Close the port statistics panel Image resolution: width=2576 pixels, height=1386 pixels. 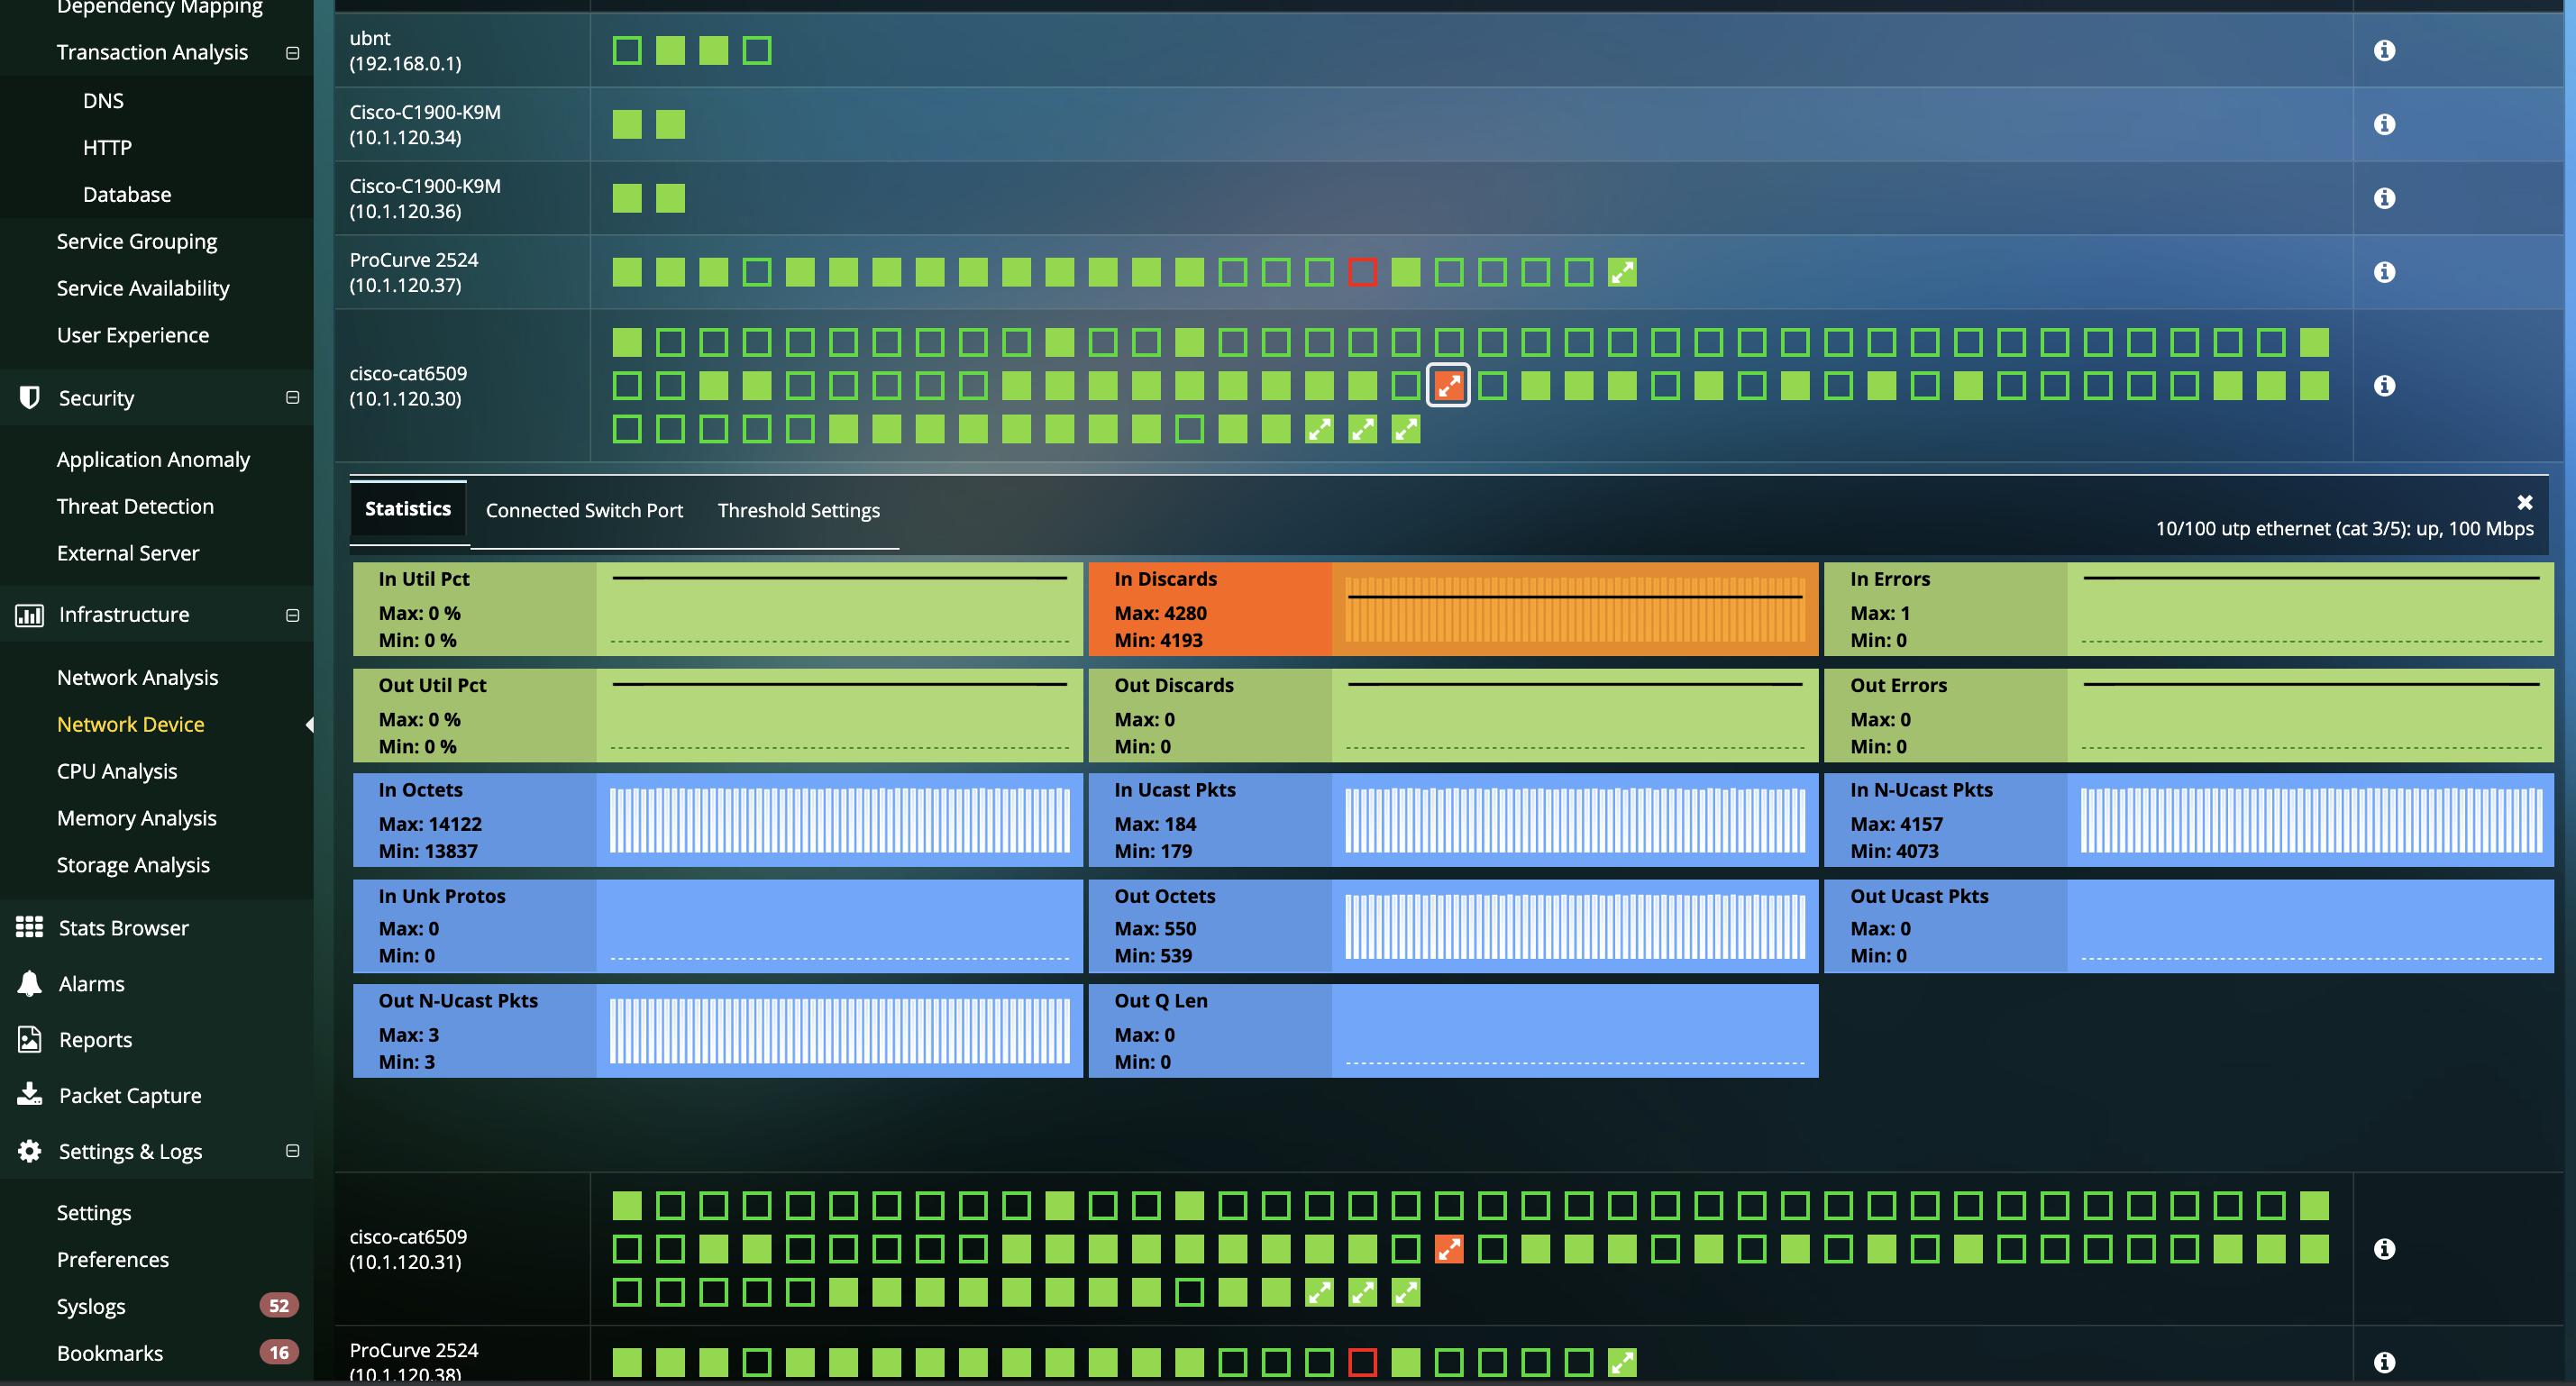click(x=2525, y=502)
